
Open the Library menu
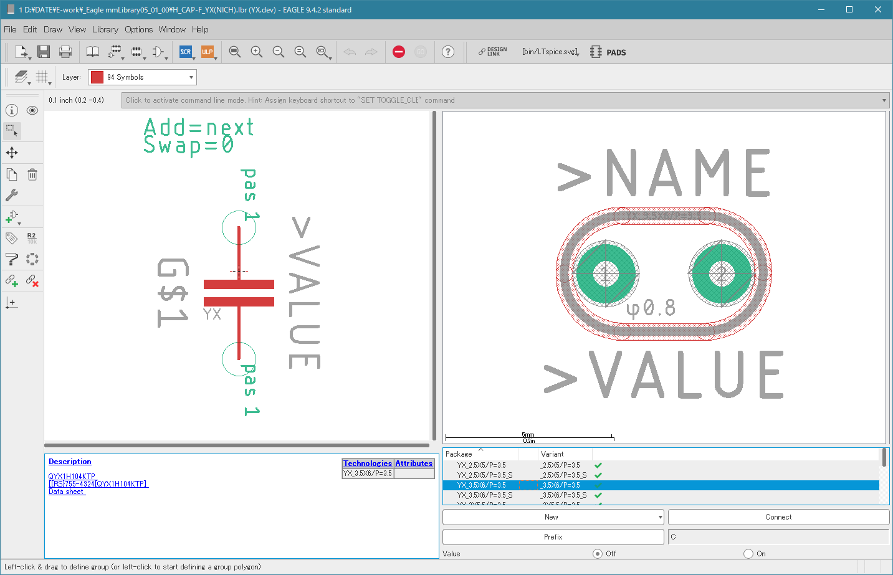pyautogui.click(x=105, y=29)
